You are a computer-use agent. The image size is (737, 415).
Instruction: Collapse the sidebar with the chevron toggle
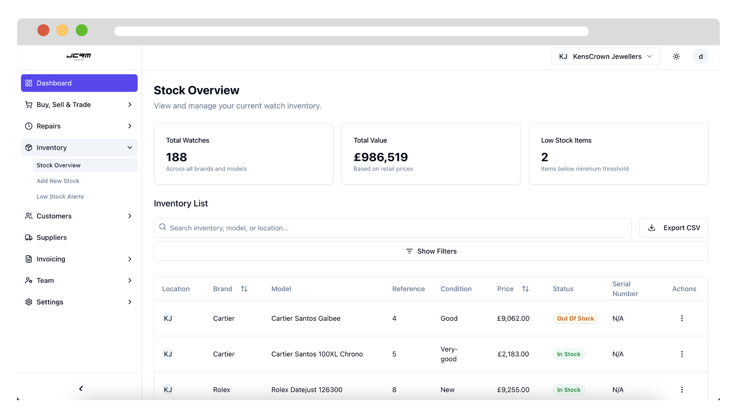pyautogui.click(x=81, y=388)
